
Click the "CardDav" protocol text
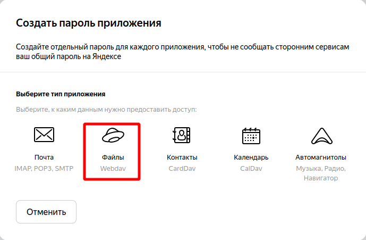tap(182, 169)
